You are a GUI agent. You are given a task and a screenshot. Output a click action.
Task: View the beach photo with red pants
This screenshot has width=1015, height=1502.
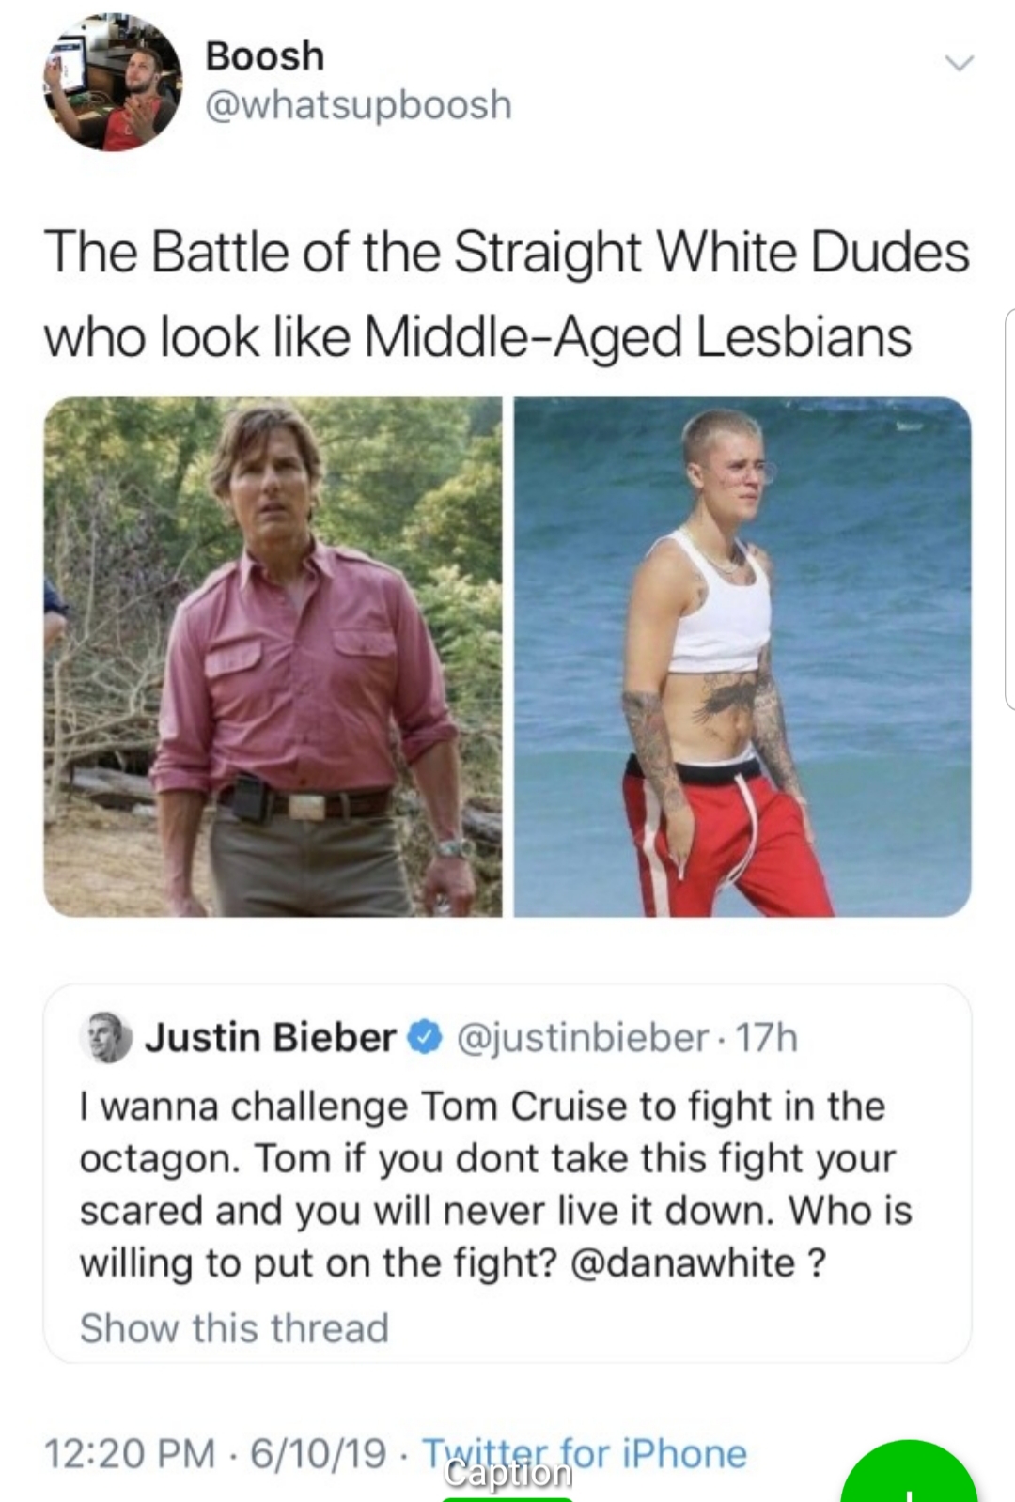[742, 657]
